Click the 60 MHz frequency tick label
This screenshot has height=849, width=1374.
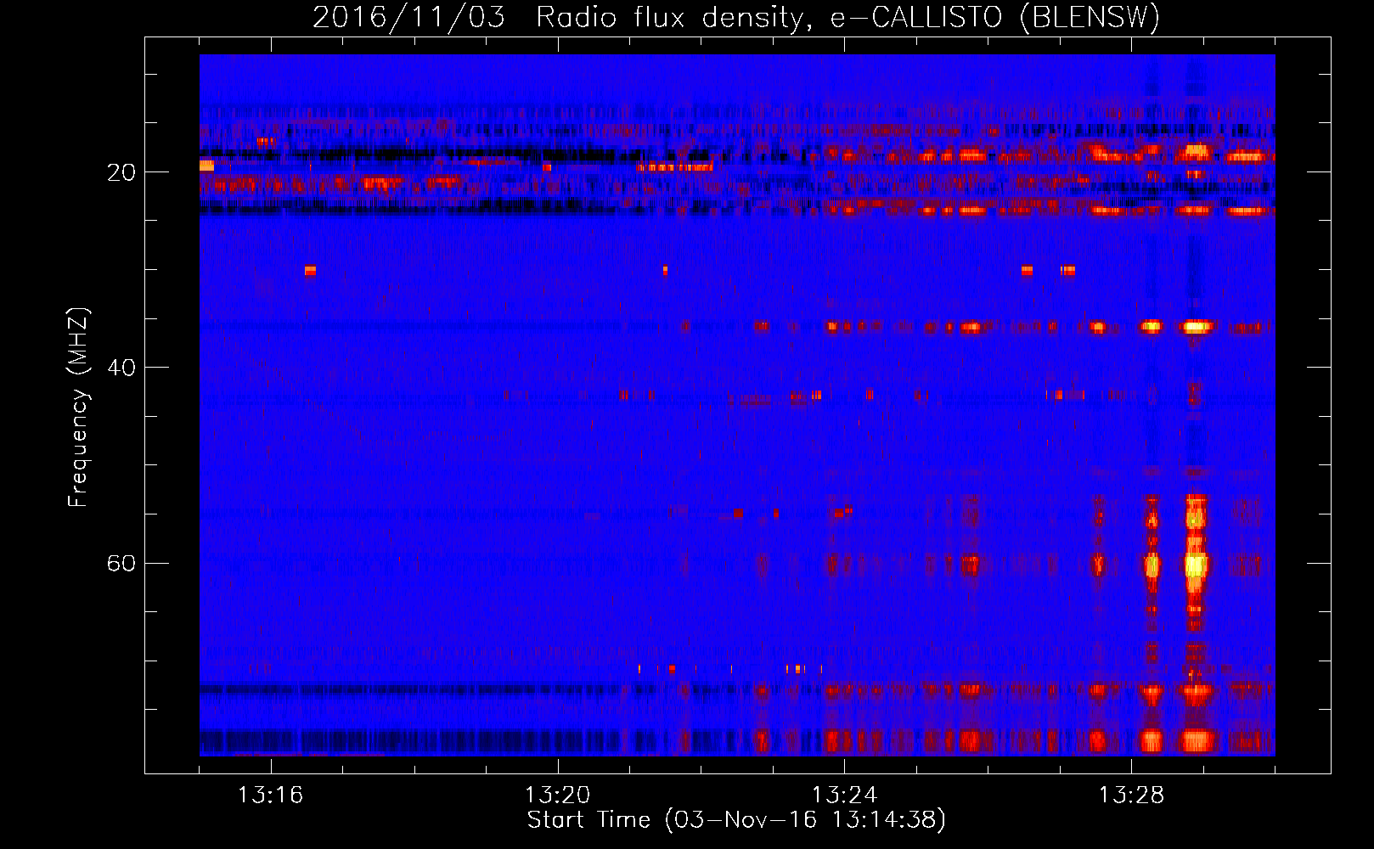tap(121, 563)
